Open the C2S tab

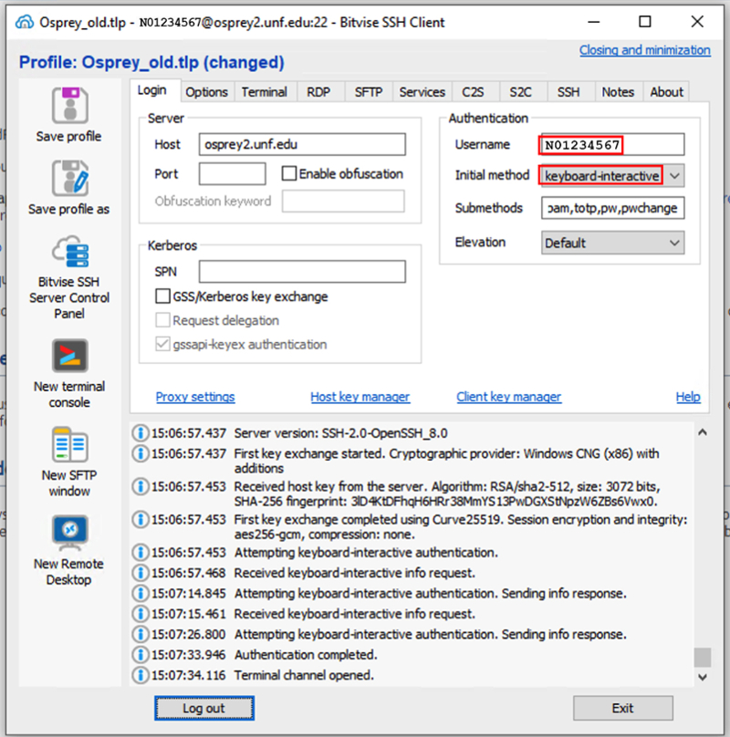(473, 92)
